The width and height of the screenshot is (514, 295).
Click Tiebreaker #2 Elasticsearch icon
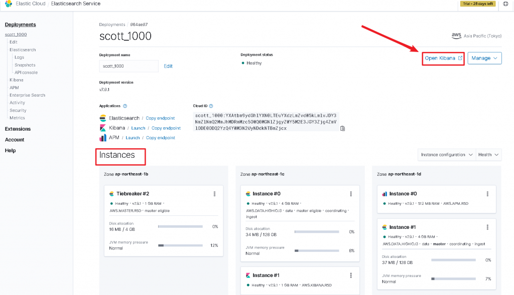coord(111,194)
